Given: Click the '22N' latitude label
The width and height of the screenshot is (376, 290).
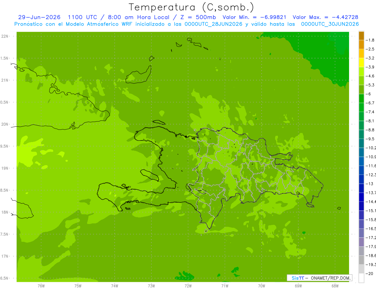Looking at the screenshot, I should (5, 36).
